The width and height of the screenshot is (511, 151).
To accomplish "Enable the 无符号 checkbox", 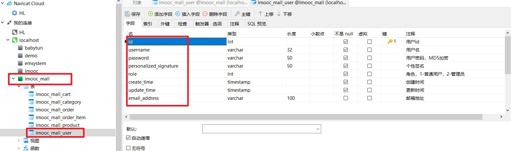I will (128, 148).
